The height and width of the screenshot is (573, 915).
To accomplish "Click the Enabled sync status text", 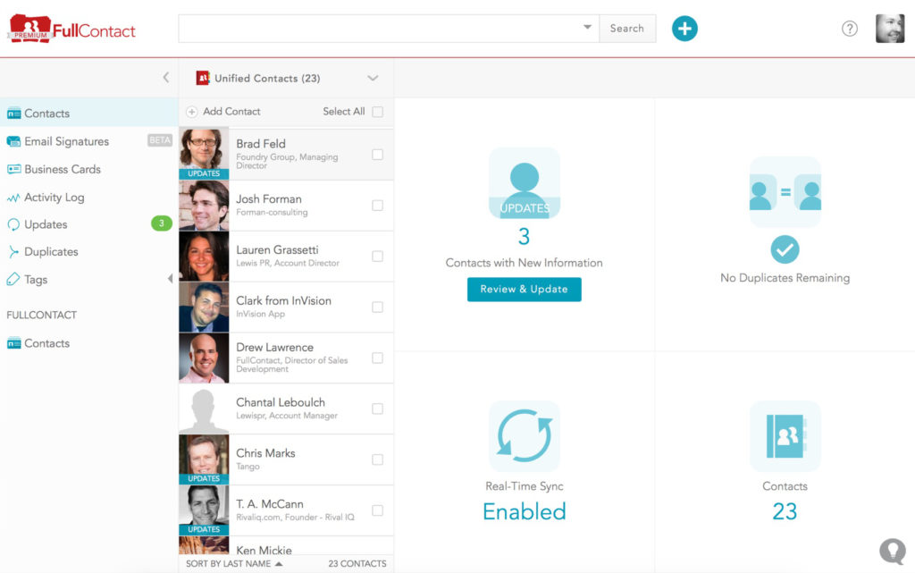I will [x=524, y=511].
